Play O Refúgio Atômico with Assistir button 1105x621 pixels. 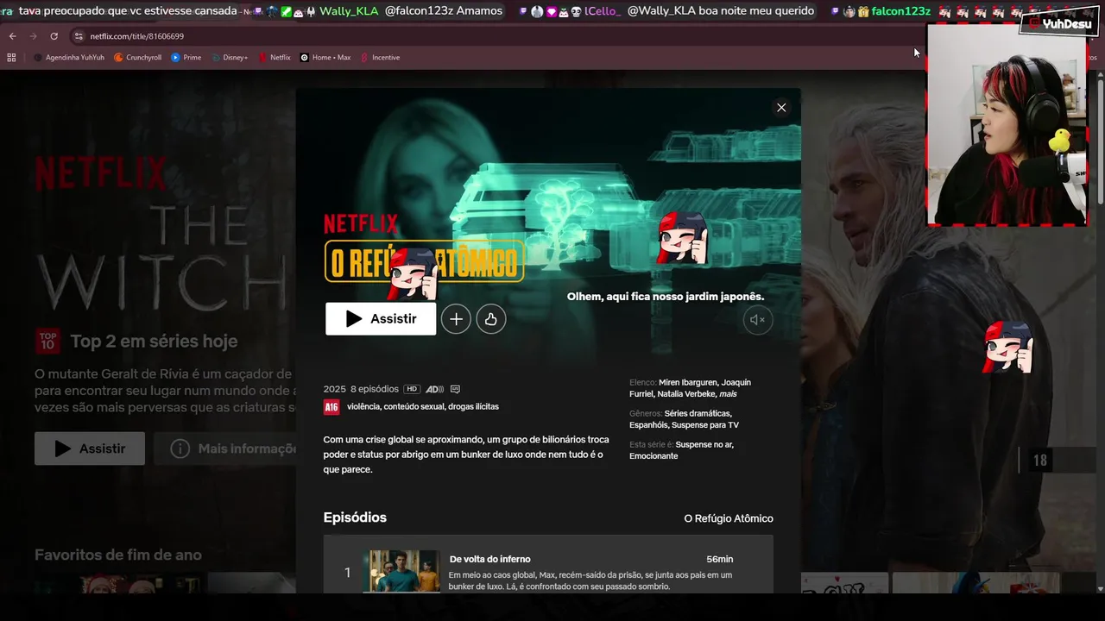coord(381,319)
